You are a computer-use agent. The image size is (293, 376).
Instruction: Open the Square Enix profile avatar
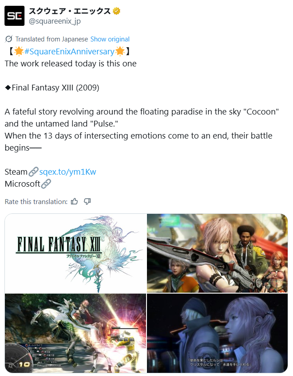[14, 16]
